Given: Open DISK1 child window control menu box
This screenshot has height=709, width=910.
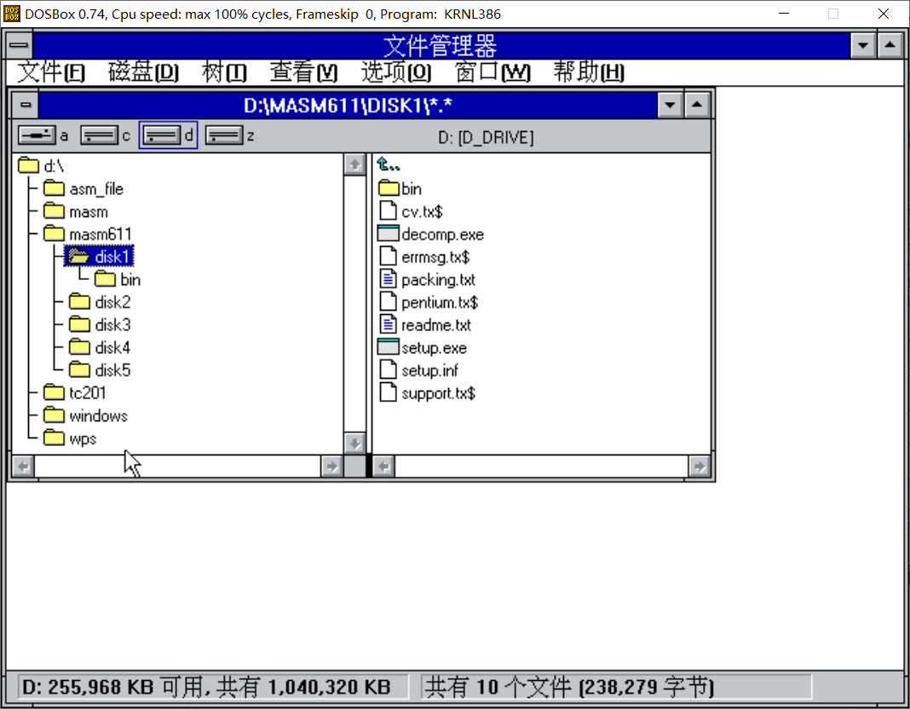Looking at the screenshot, I should coord(26,105).
